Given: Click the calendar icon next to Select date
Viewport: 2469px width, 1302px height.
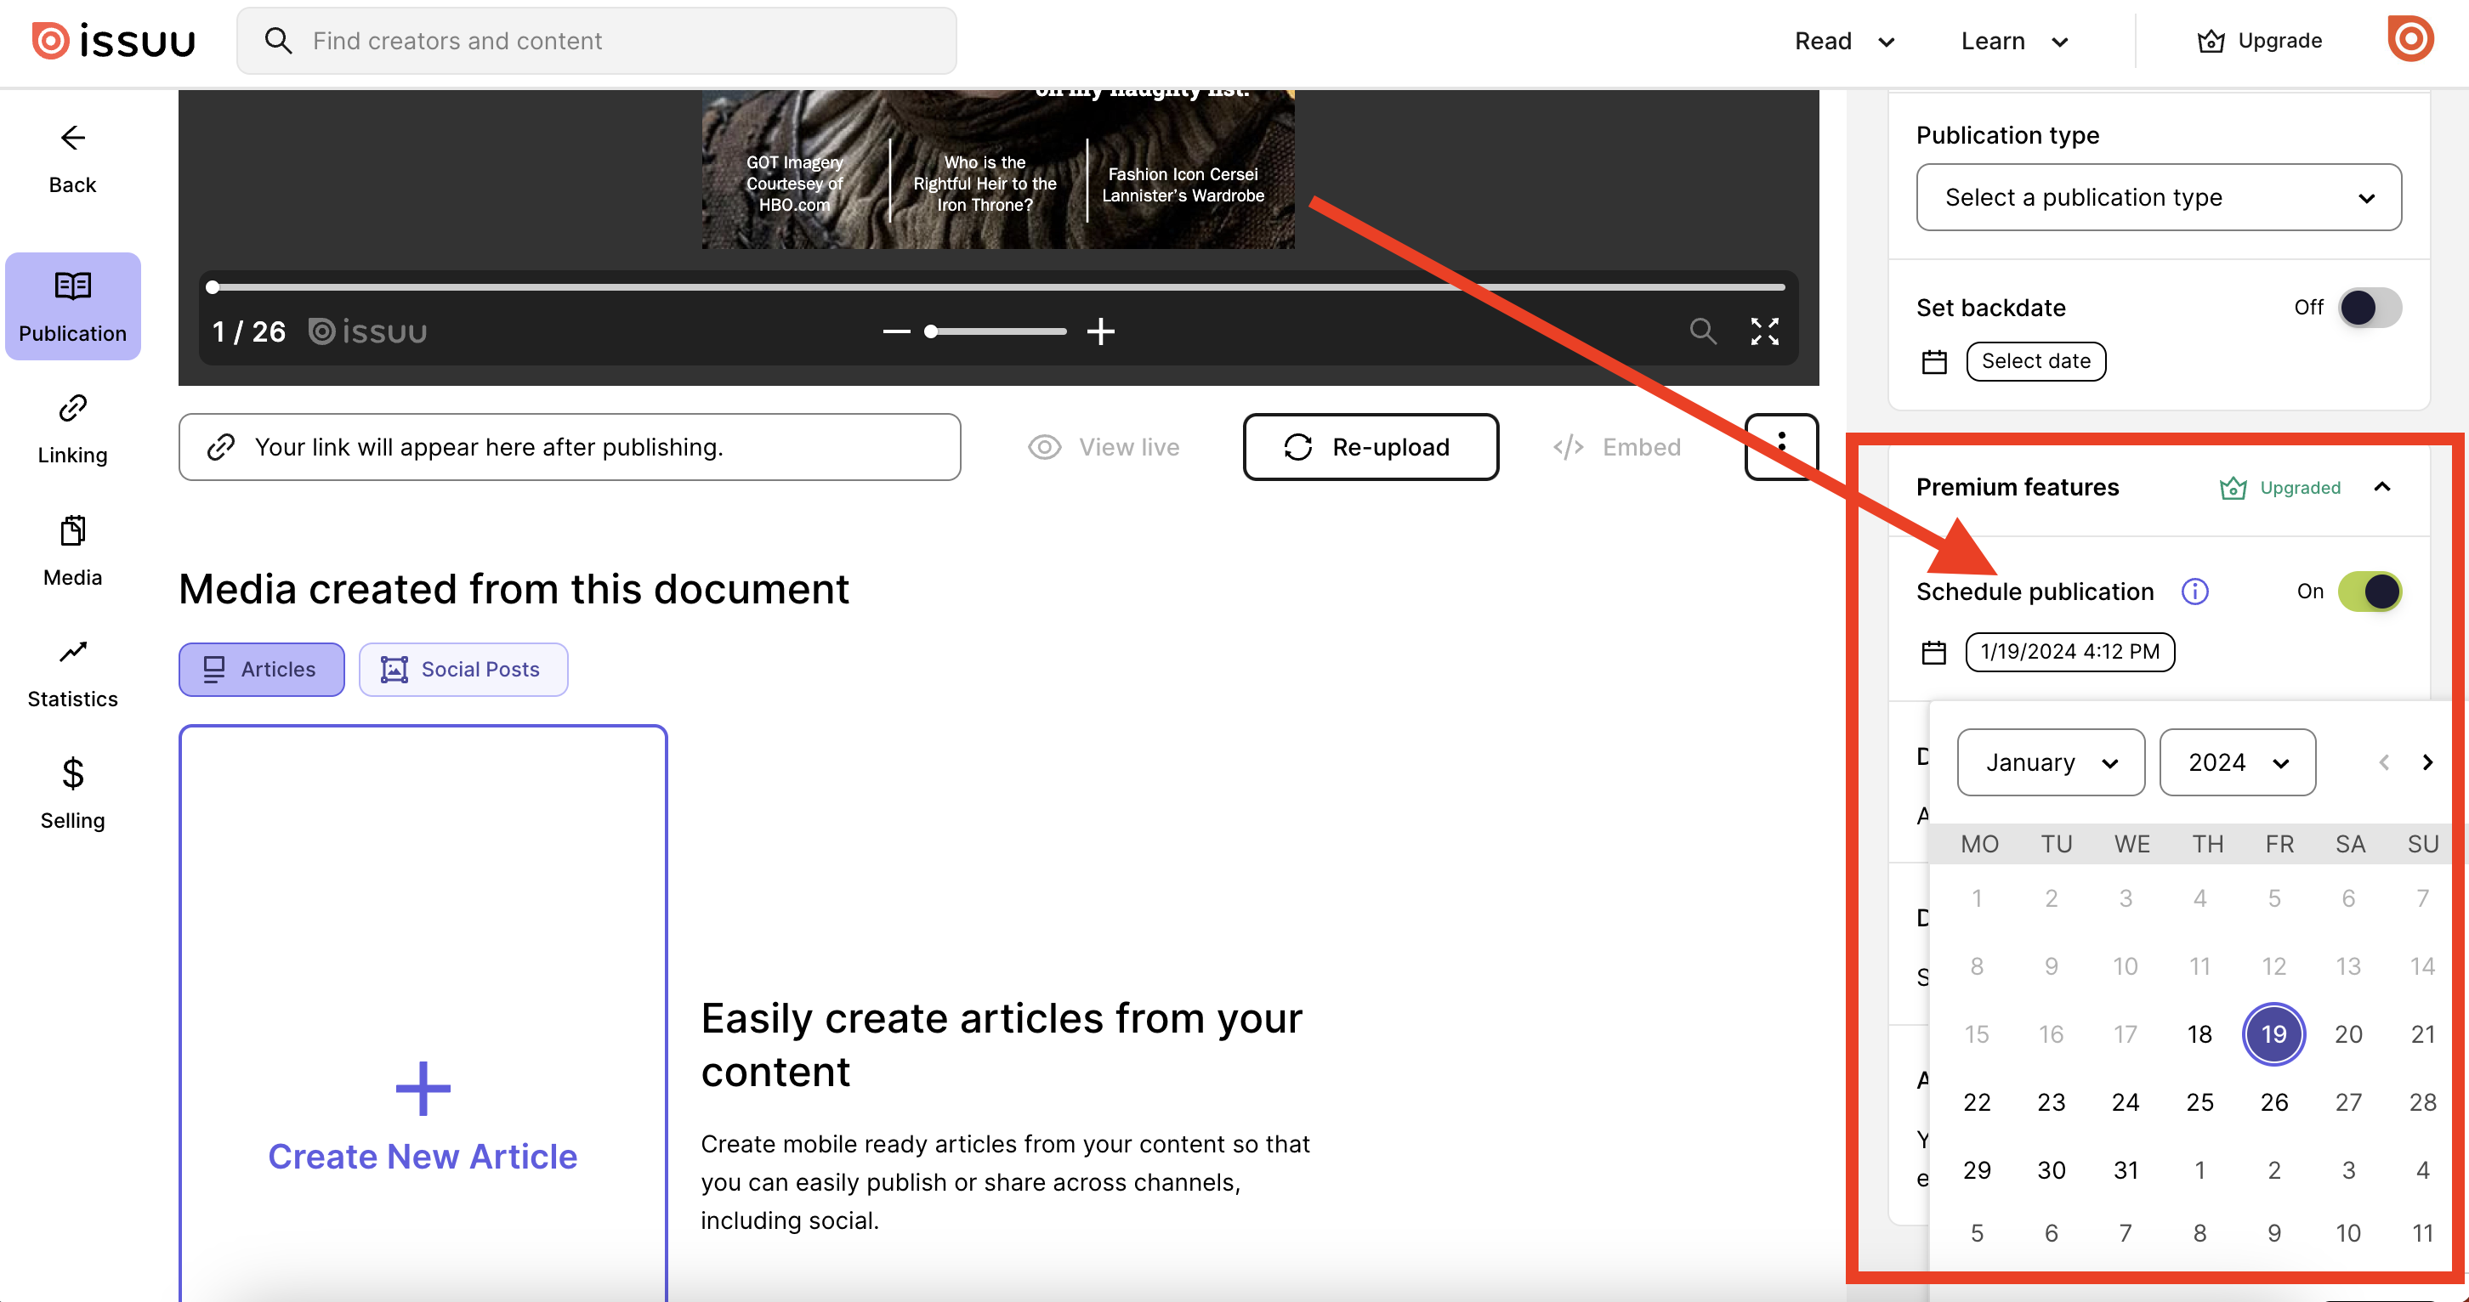Looking at the screenshot, I should coord(1934,362).
